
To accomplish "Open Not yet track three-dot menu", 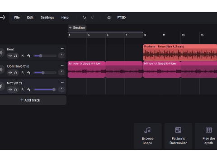I will tap(62, 82).
